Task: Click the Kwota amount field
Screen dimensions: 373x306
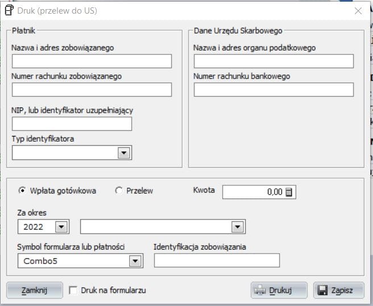Action: (x=253, y=192)
